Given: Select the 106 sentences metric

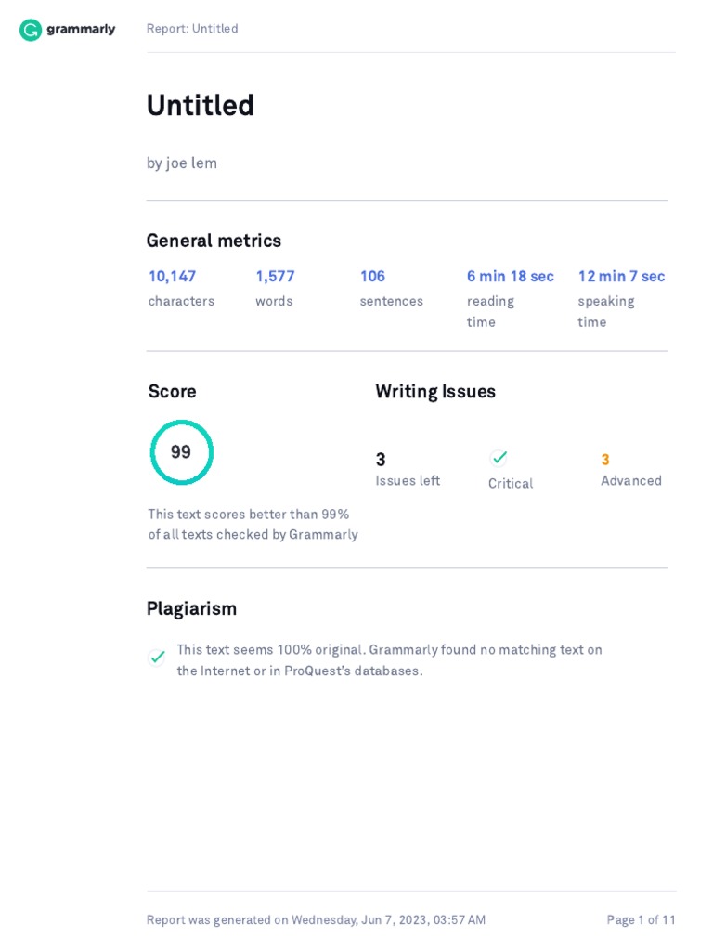Looking at the screenshot, I should pos(372,277).
